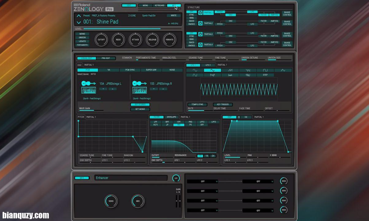Toggle the Partial 1 power icon
Image resolution: width=369 pixels, height=221 pixels.
[x=200, y=13]
